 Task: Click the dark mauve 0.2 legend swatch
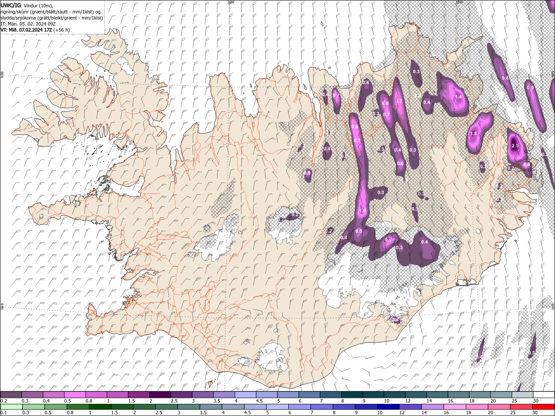coord(11,394)
